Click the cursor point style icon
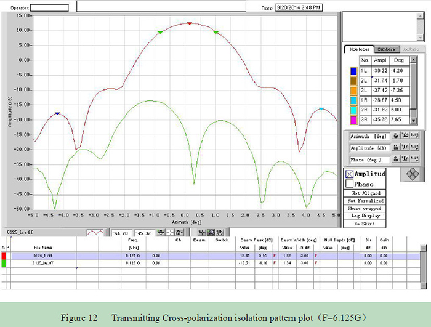 [170, 233]
